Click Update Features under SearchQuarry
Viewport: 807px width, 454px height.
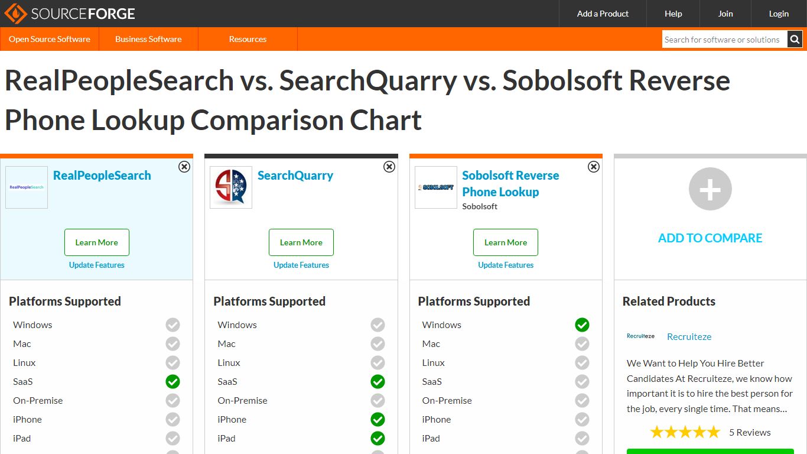pos(301,265)
